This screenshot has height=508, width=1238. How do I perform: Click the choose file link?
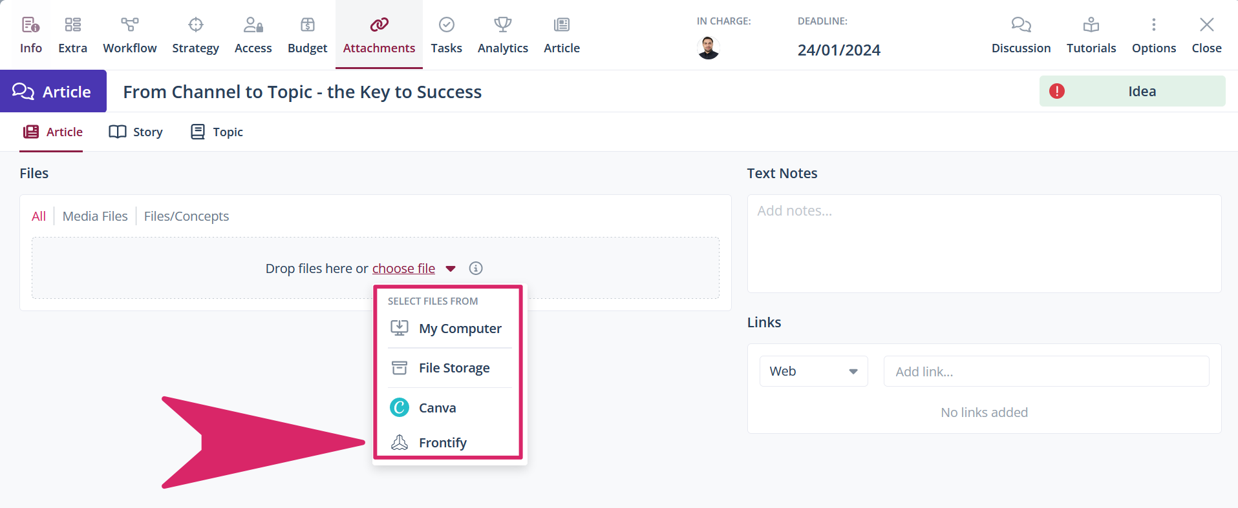coord(403,269)
